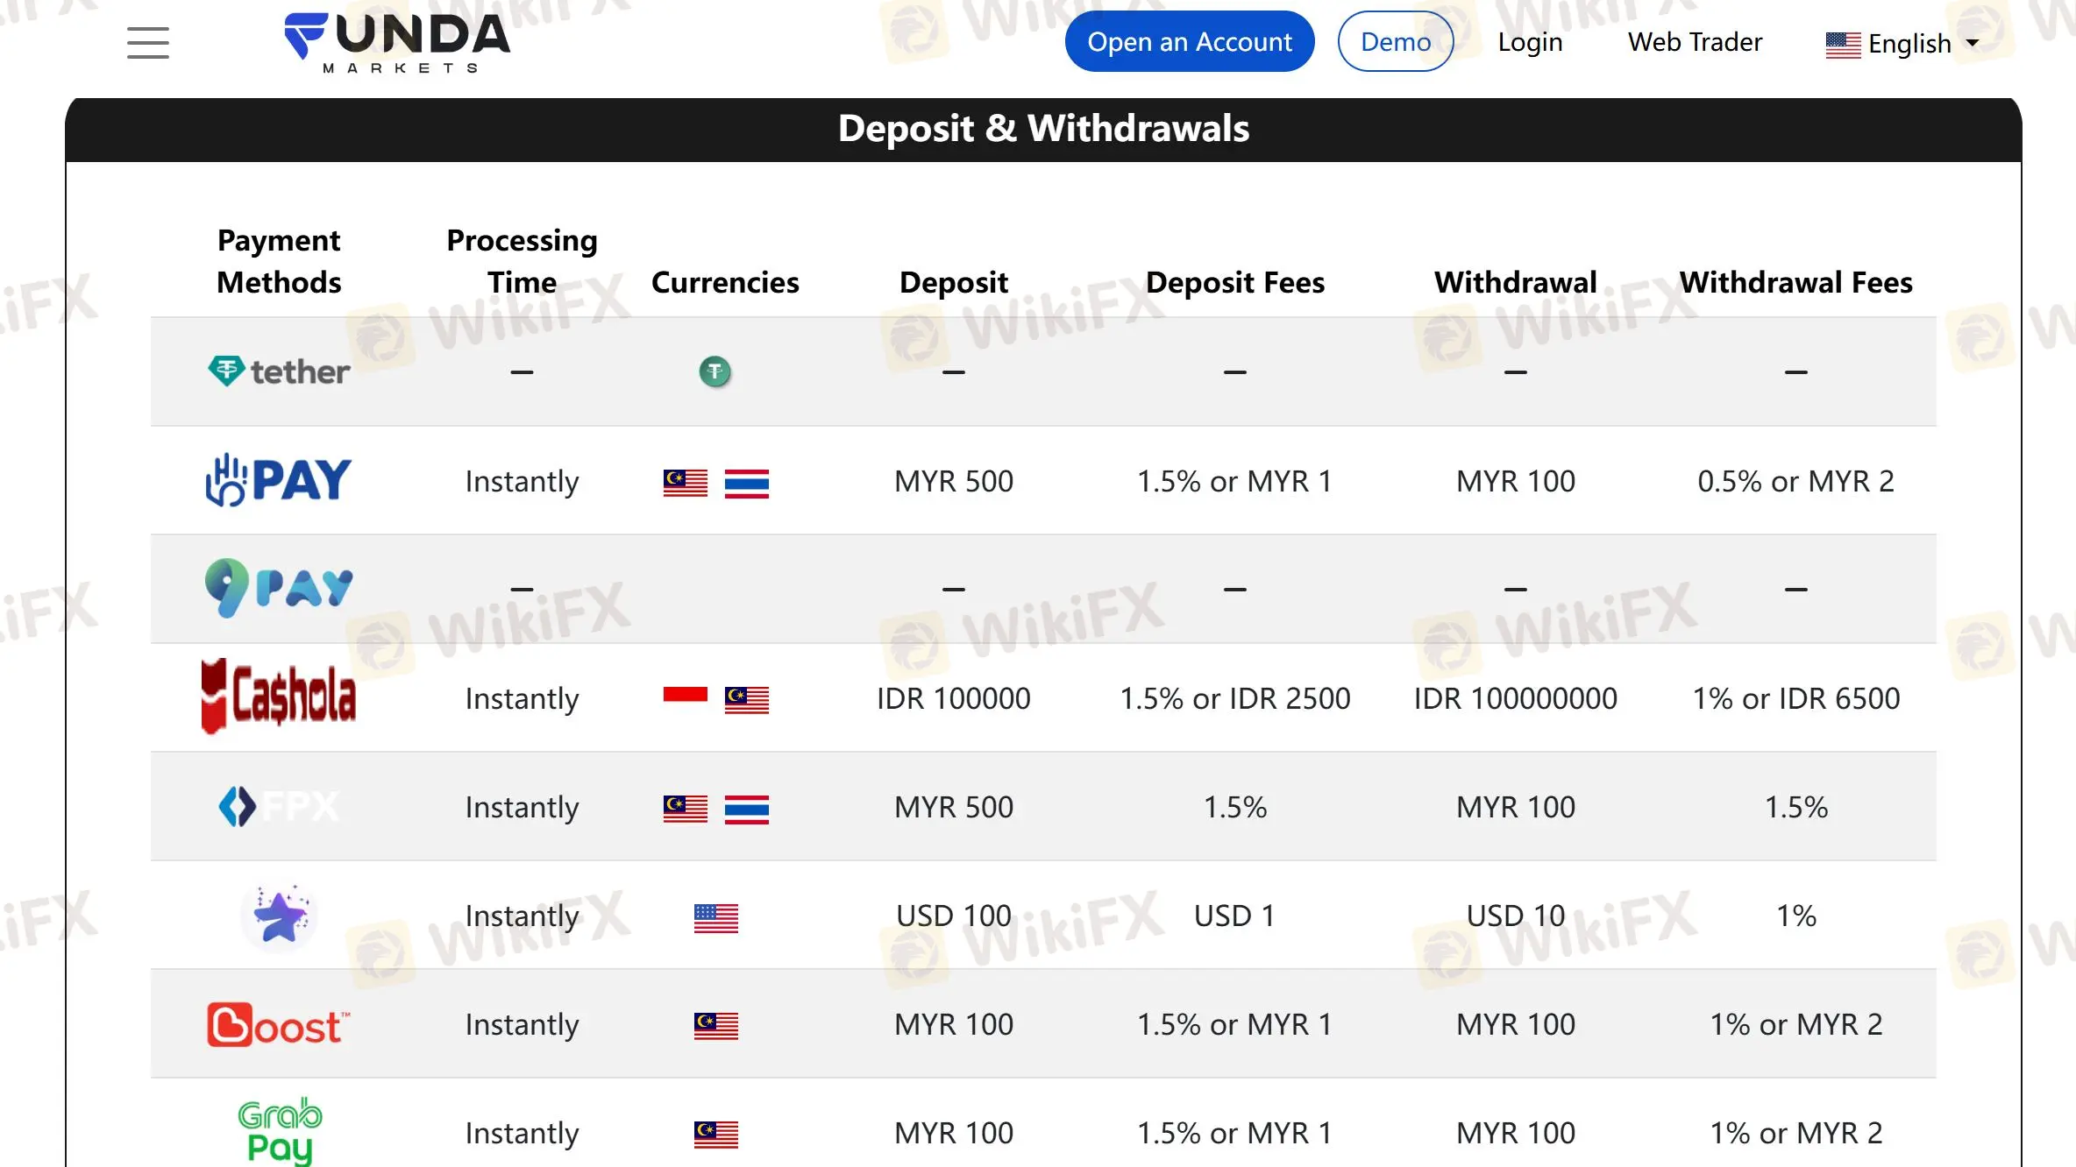Viewport: 2076px width, 1167px height.
Task: Click the Deposit Fees column header
Action: 1234,282
